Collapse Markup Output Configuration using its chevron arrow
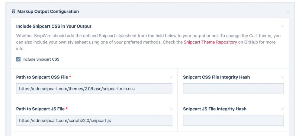Screen dimensions: 302x136 [288, 11]
